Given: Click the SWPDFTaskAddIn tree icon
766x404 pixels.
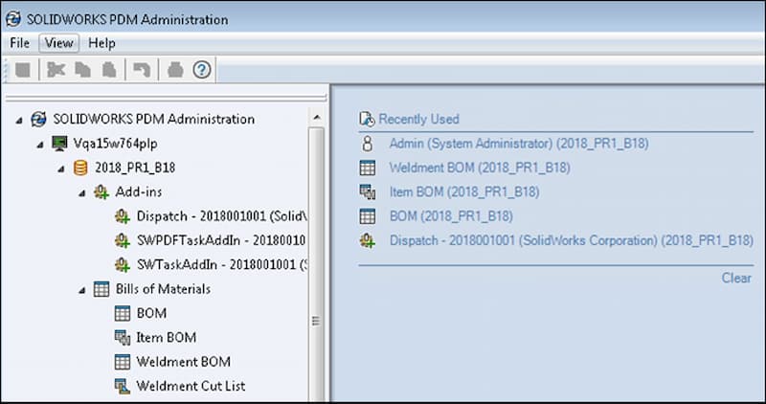Looking at the screenshot, I should click(123, 240).
